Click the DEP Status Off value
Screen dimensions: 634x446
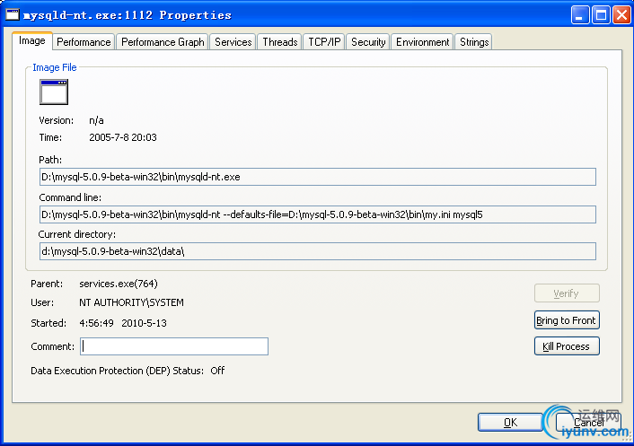point(217,371)
